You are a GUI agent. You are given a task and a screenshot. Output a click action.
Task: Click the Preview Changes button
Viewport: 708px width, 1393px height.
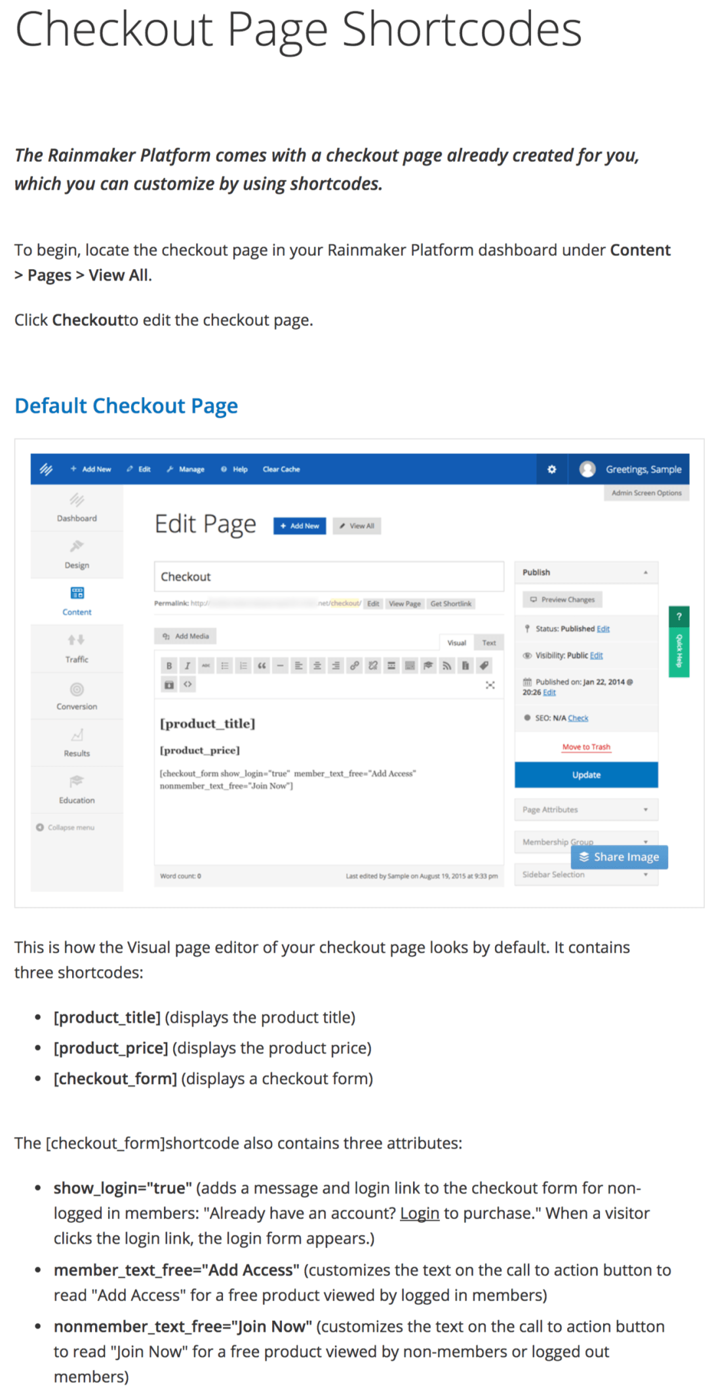pos(562,599)
